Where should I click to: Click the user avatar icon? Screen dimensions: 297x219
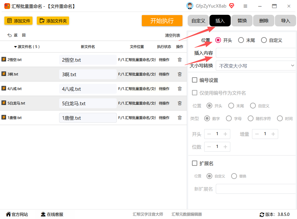click(190, 6)
